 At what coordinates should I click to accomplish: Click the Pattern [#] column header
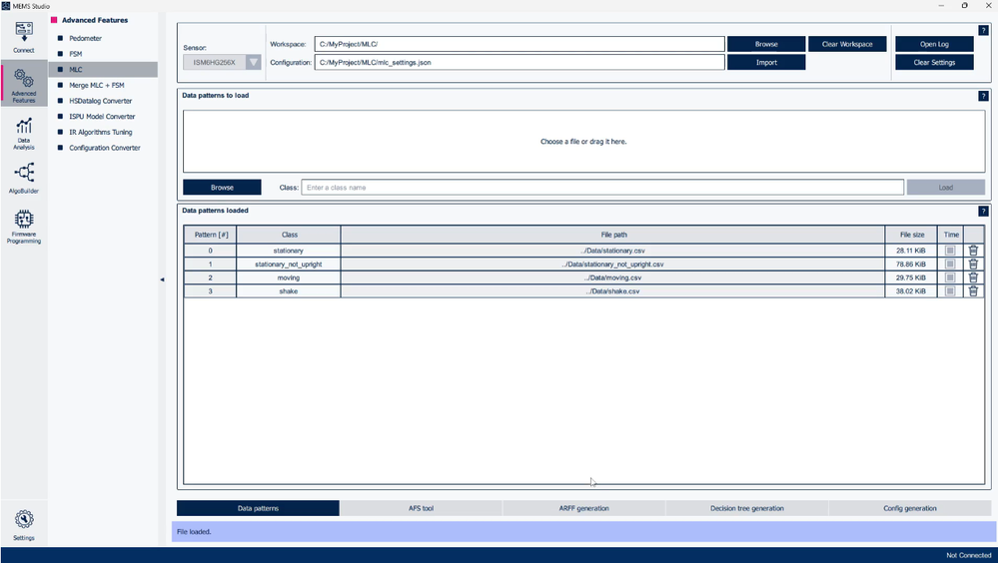click(x=211, y=235)
